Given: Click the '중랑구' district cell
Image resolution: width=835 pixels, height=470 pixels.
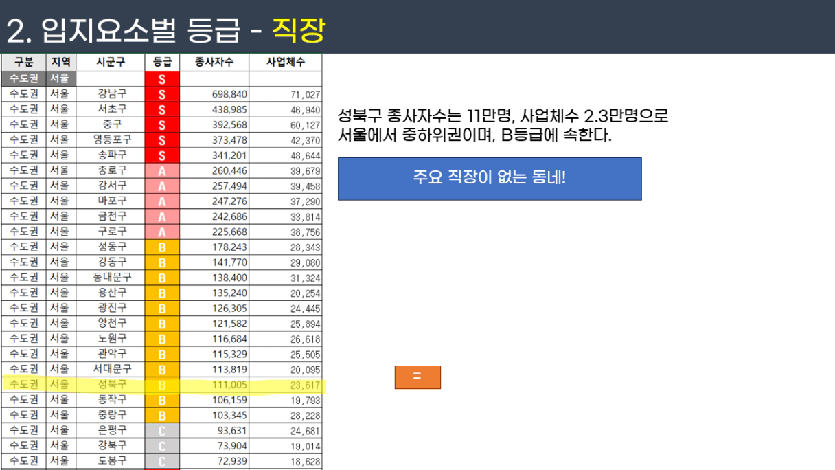Looking at the screenshot, I should (111, 415).
